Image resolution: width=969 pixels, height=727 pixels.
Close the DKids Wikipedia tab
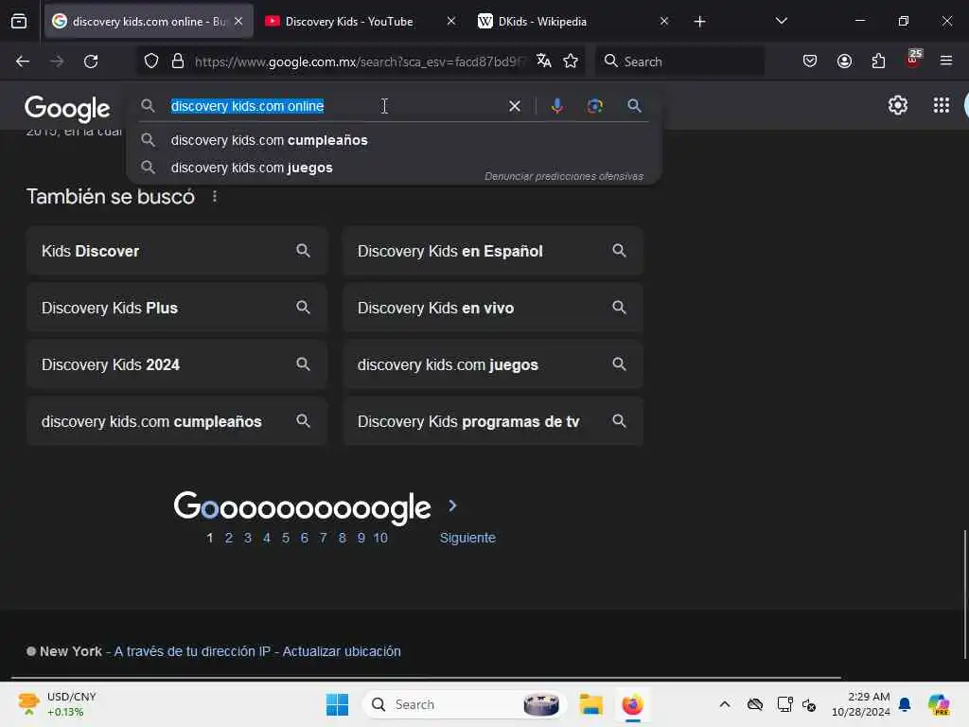[x=663, y=21]
